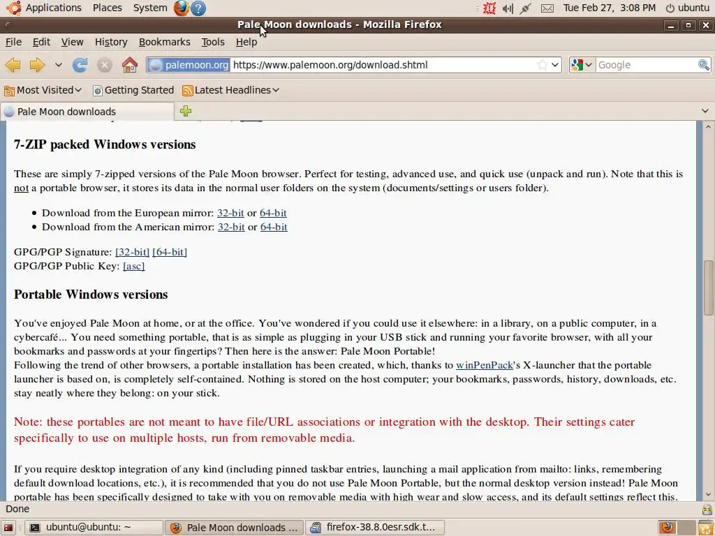Click the '7-ZIP packed Windows versions' heading

(x=105, y=144)
